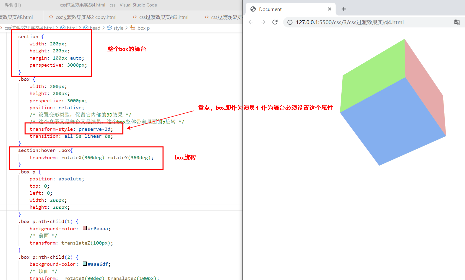
Task: View site information icon in address bar
Action: (290, 22)
